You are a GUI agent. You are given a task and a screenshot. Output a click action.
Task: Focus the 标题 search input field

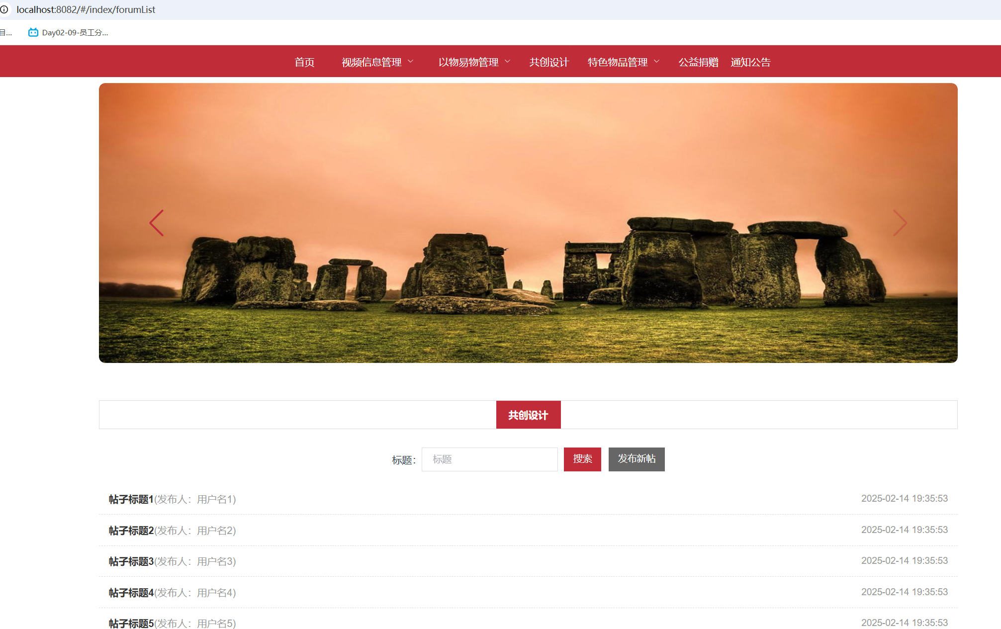point(489,459)
